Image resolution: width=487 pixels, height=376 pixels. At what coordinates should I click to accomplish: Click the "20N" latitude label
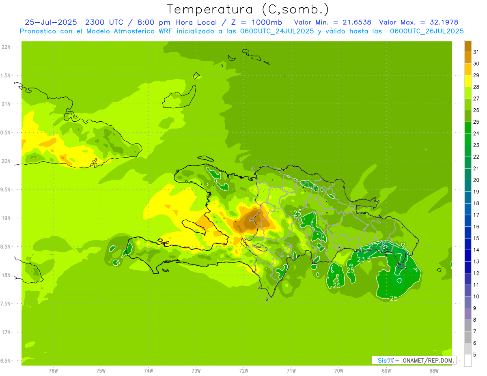(x=6, y=161)
